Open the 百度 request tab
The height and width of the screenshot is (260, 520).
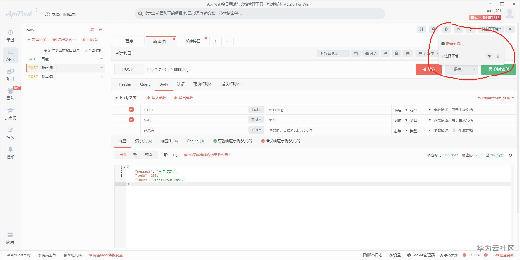click(129, 41)
